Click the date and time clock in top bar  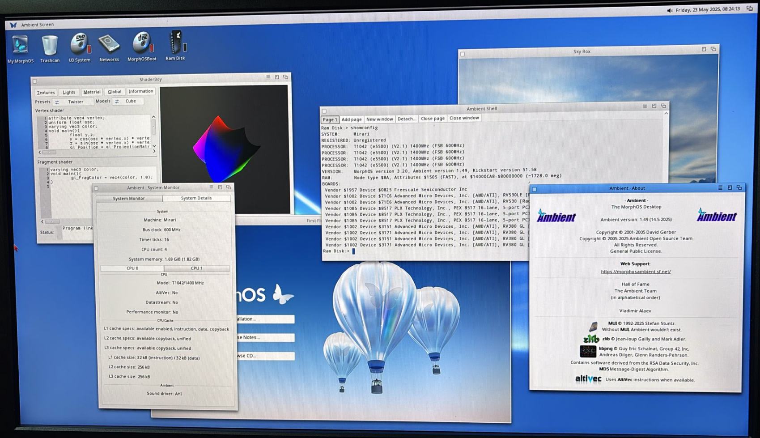[708, 9]
